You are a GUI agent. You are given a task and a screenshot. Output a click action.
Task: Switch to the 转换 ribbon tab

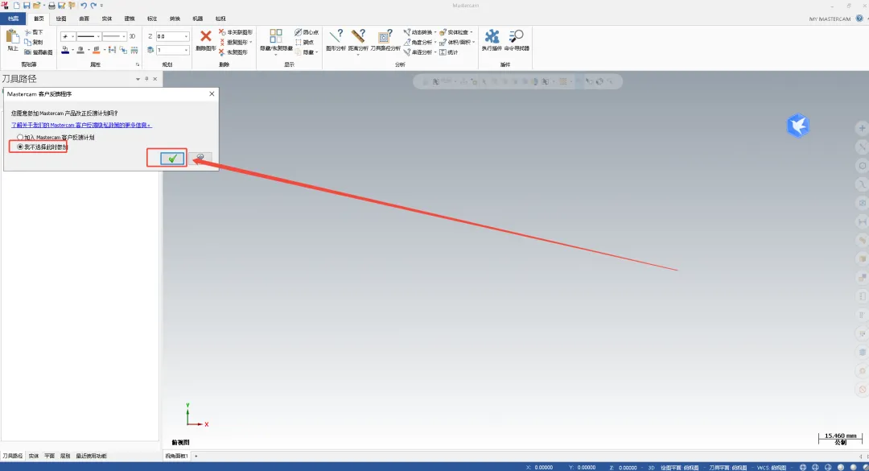tap(175, 19)
